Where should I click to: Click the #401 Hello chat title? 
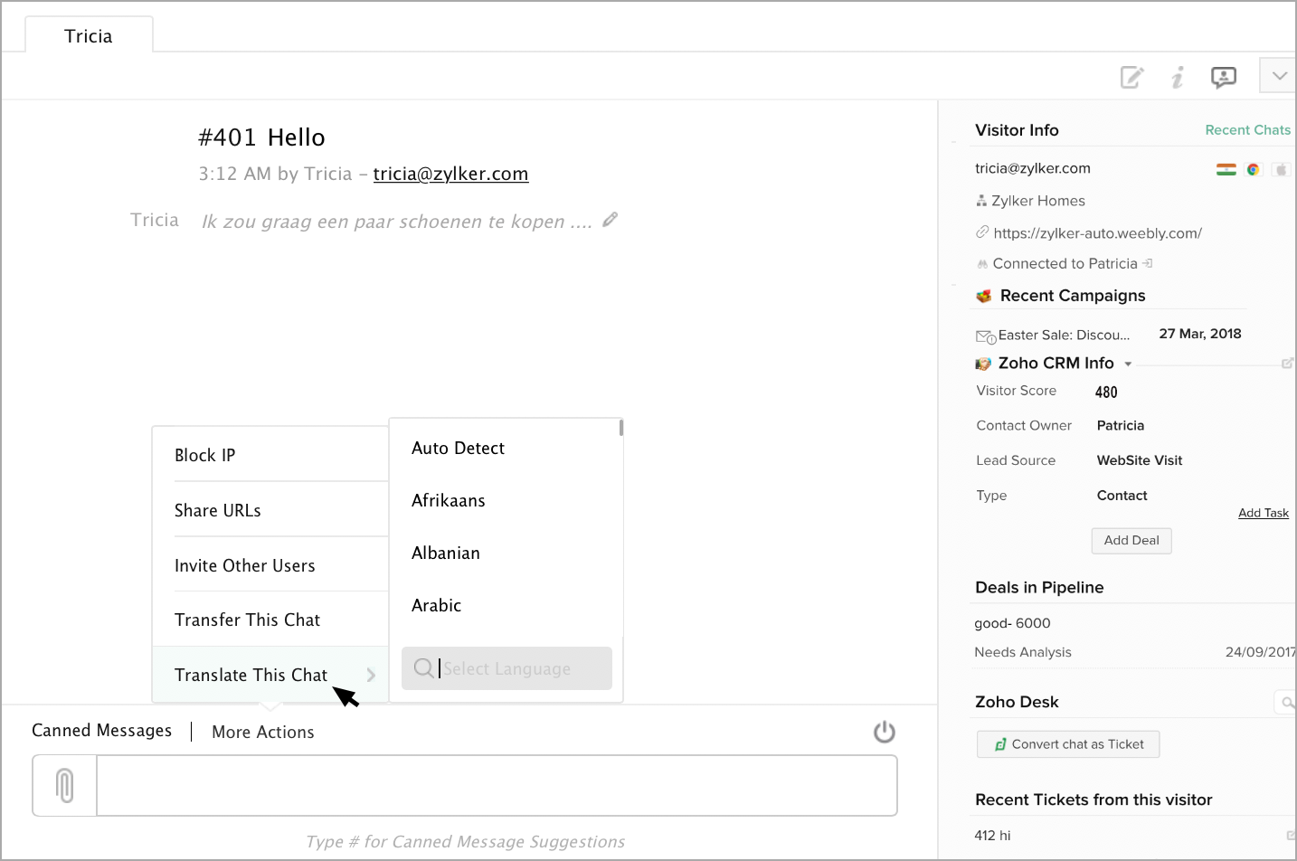coord(261,137)
